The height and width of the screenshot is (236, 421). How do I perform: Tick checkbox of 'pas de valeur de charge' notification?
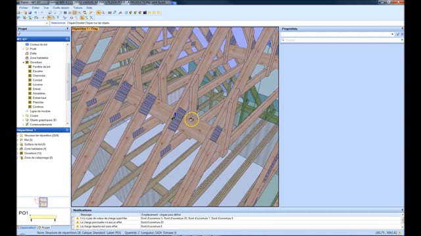73,218
